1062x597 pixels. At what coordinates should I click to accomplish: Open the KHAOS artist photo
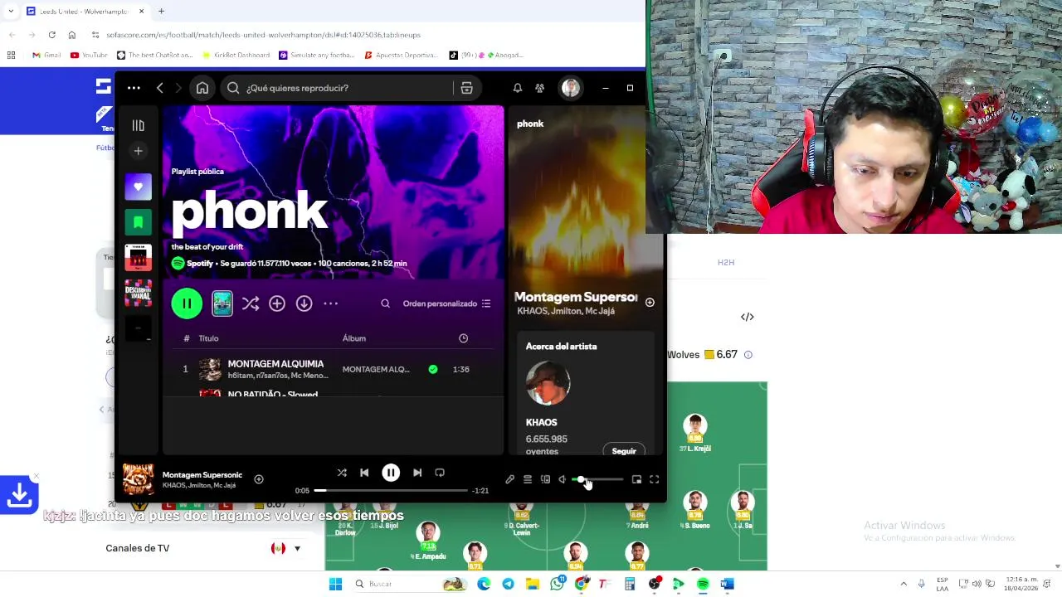pos(548,383)
